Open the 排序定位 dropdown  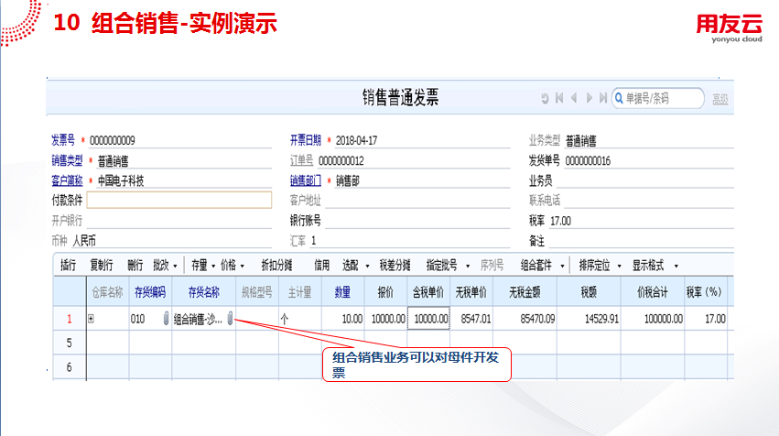point(619,267)
